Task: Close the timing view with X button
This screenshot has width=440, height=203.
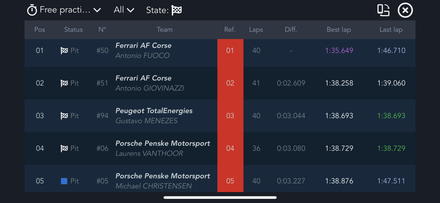Action: click(x=405, y=10)
